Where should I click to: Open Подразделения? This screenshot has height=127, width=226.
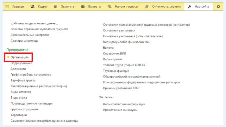(21, 63)
